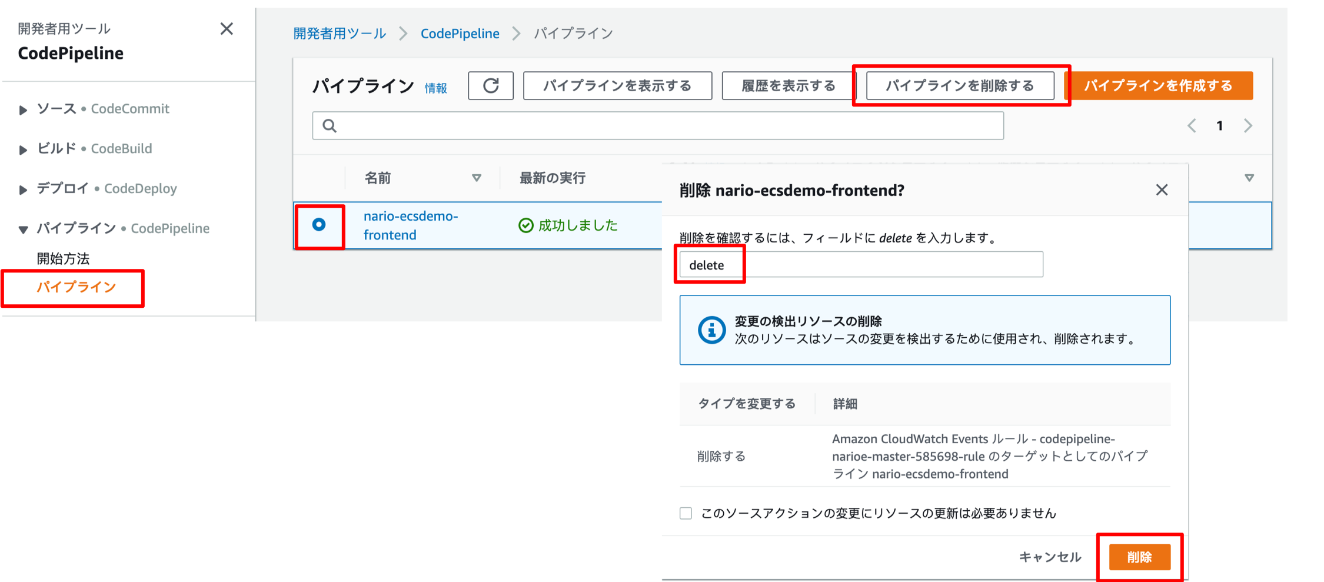Click 最新の実行 column header

click(552, 178)
